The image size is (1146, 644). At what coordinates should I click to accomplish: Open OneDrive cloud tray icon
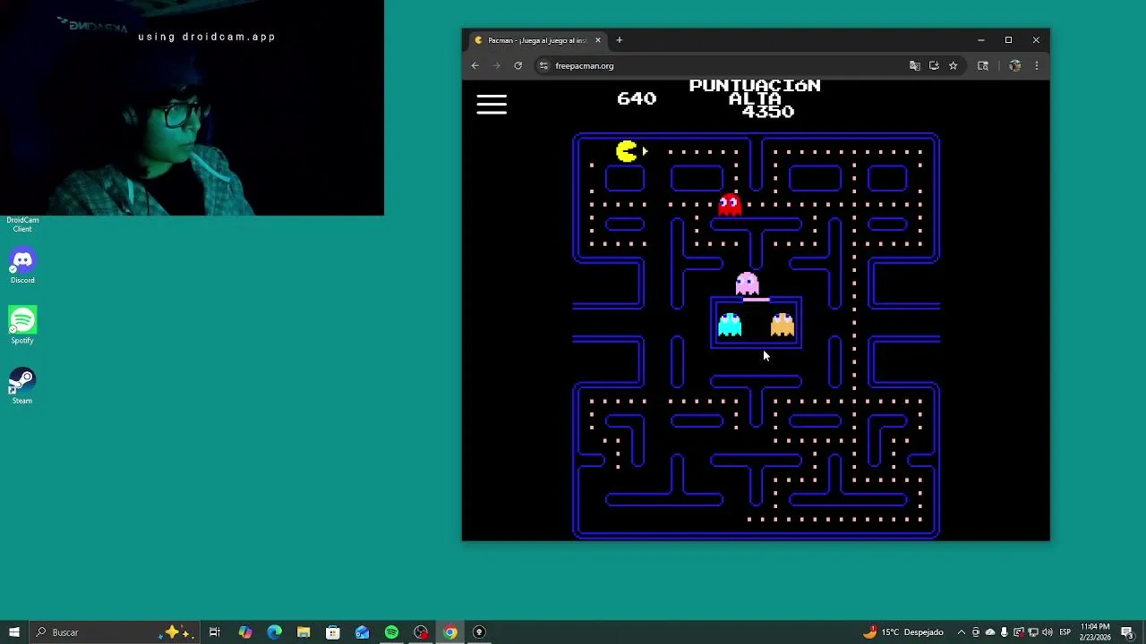(990, 632)
